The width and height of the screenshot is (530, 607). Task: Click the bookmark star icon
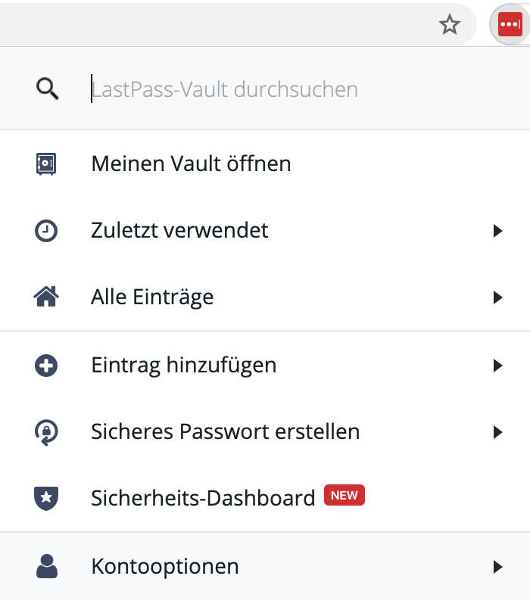[x=450, y=25]
